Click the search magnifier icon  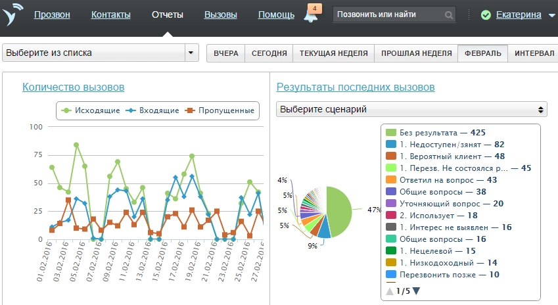click(449, 14)
